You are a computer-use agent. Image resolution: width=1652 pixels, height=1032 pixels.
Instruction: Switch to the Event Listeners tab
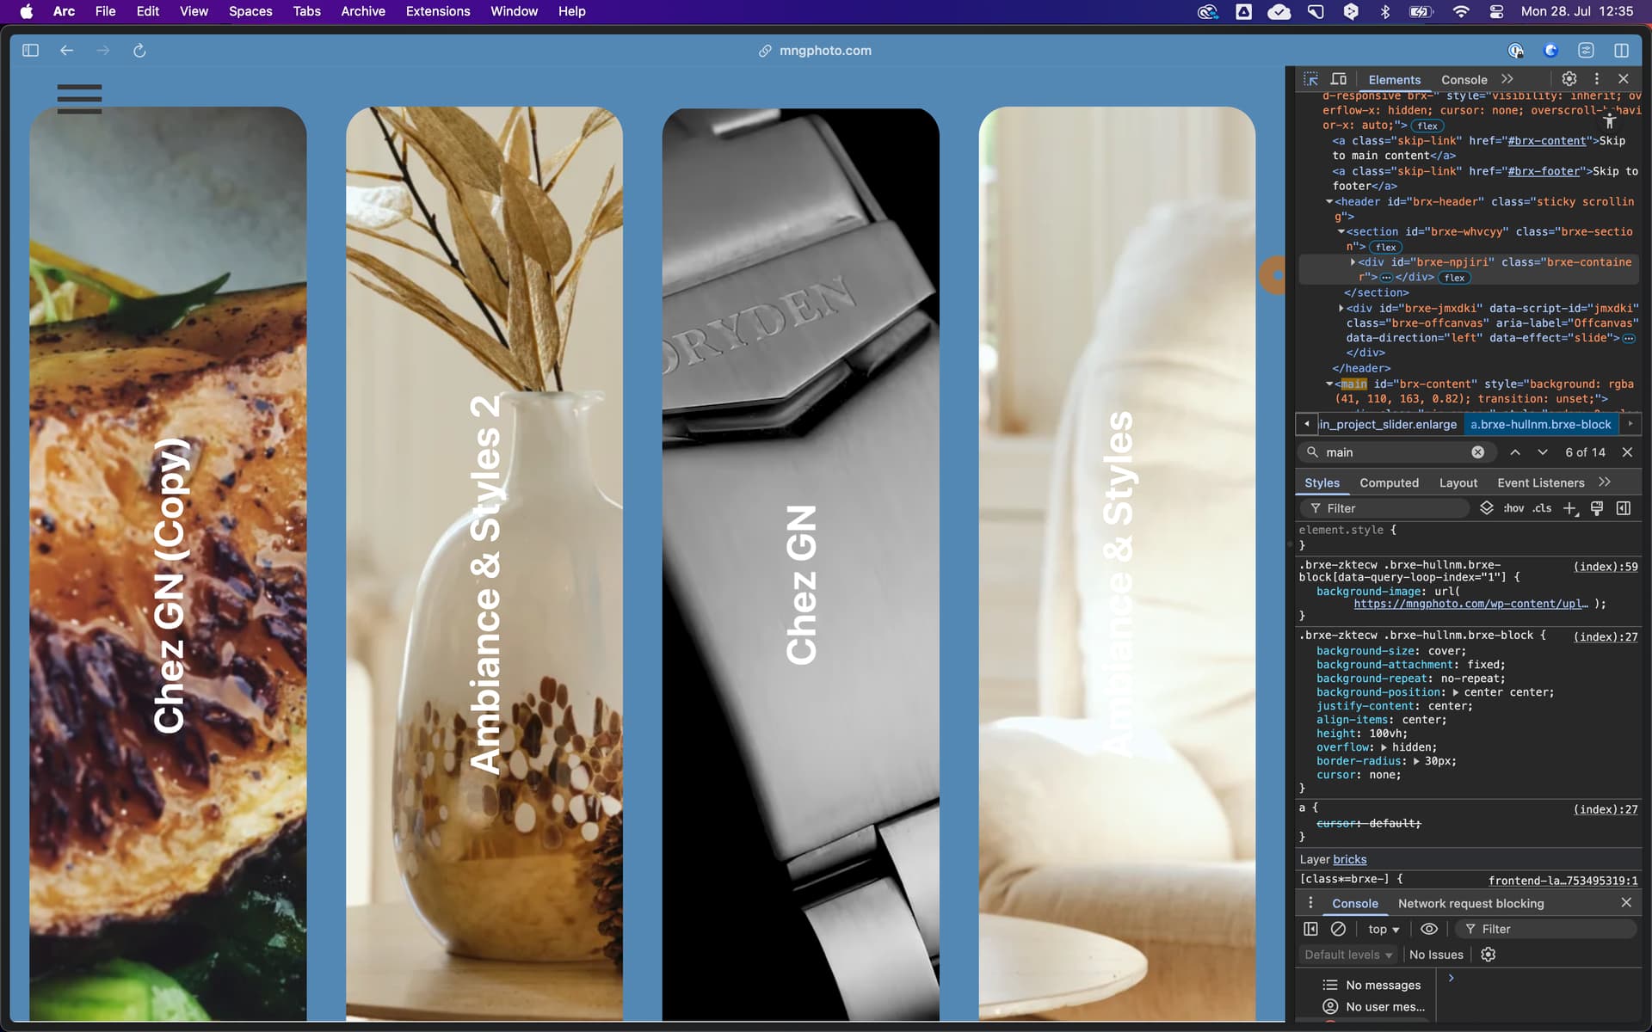click(1540, 482)
